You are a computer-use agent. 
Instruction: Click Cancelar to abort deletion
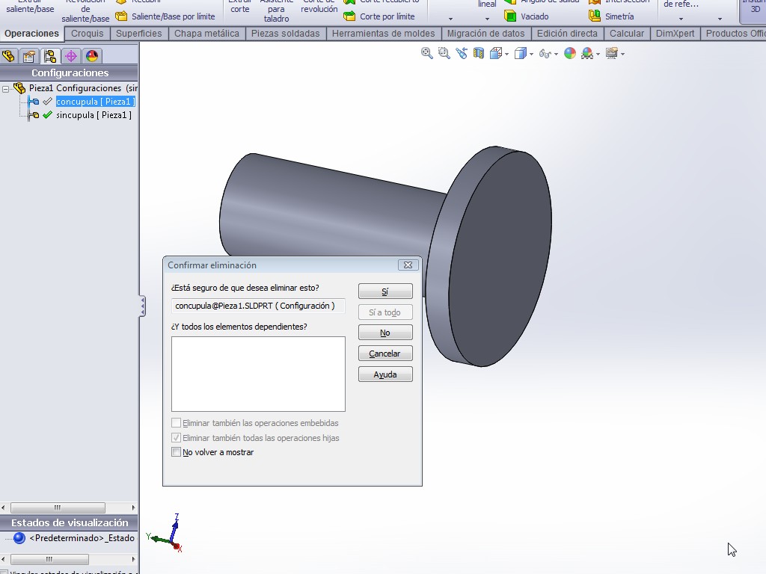point(385,354)
